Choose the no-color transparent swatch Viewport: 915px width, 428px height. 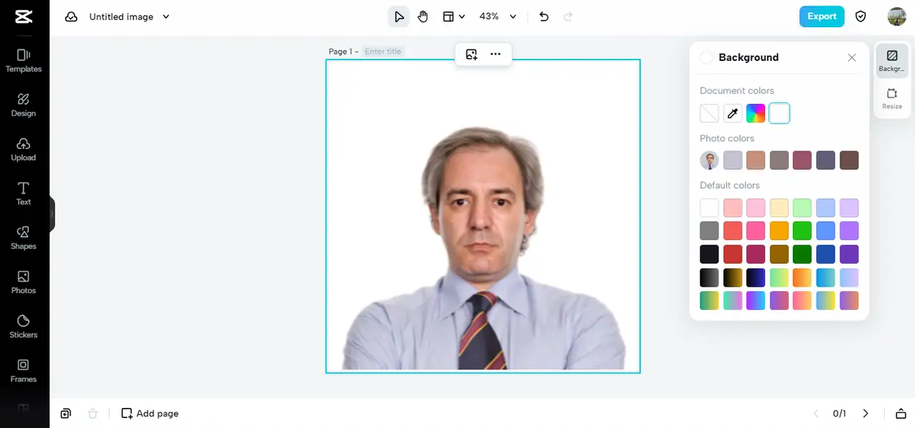pyautogui.click(x=709, y=113)
